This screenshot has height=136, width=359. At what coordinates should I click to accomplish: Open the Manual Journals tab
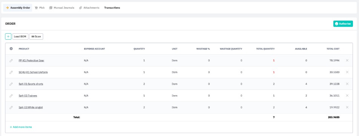click(x=62, y=8)
